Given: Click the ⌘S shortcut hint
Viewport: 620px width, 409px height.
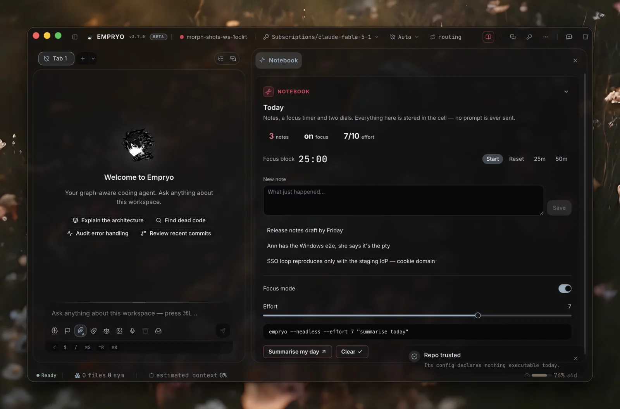Looking at the screenshot, I should (88, 347).
